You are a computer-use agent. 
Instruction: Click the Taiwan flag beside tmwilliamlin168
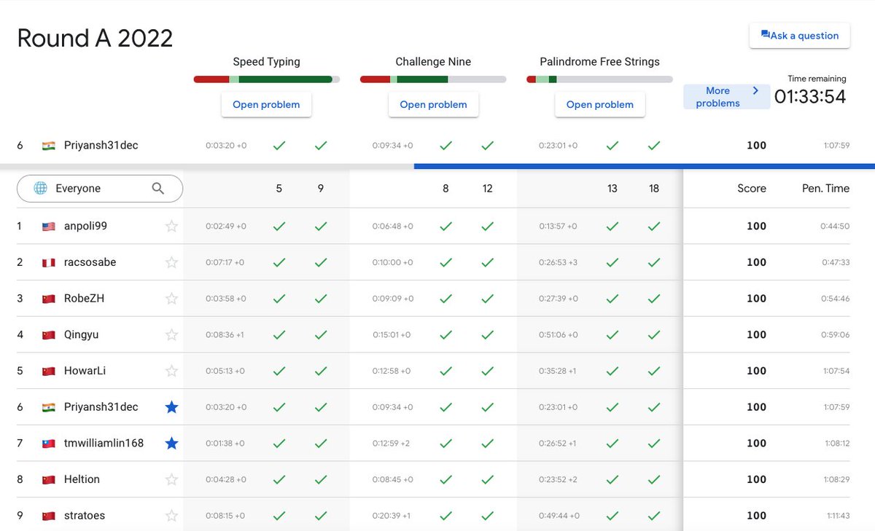tap(49, 444)
